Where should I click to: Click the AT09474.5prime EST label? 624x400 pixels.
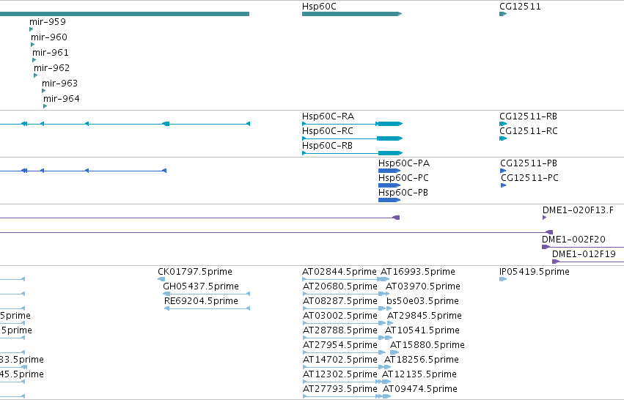[420, 390]
